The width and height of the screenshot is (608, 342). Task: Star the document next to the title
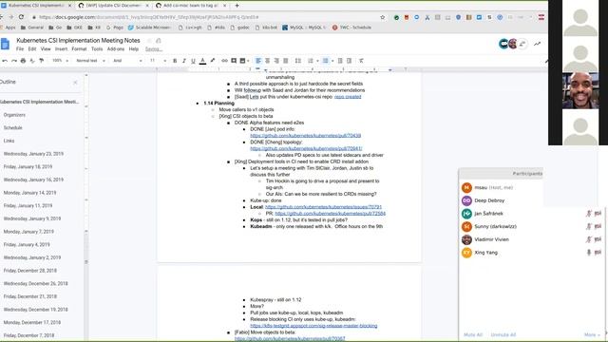pos(149,41)
